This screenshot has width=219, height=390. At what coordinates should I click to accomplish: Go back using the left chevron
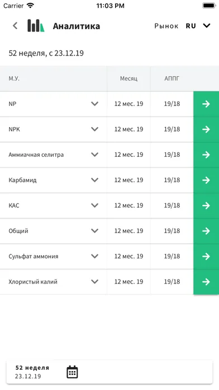[x=16, y=26]
